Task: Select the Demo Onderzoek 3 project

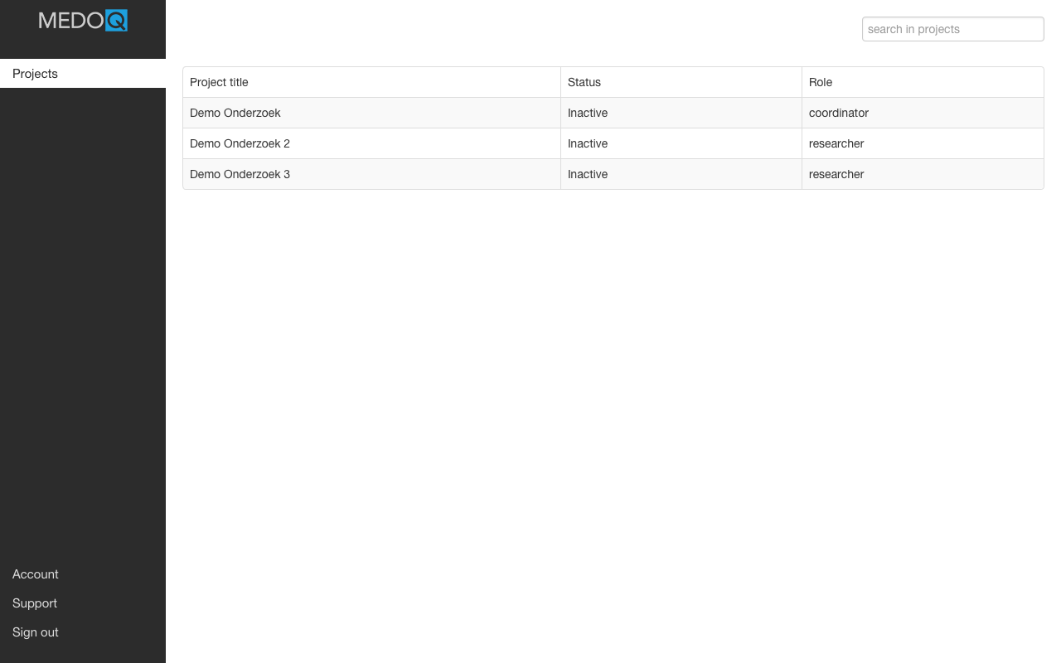Action: coord(240,174)
